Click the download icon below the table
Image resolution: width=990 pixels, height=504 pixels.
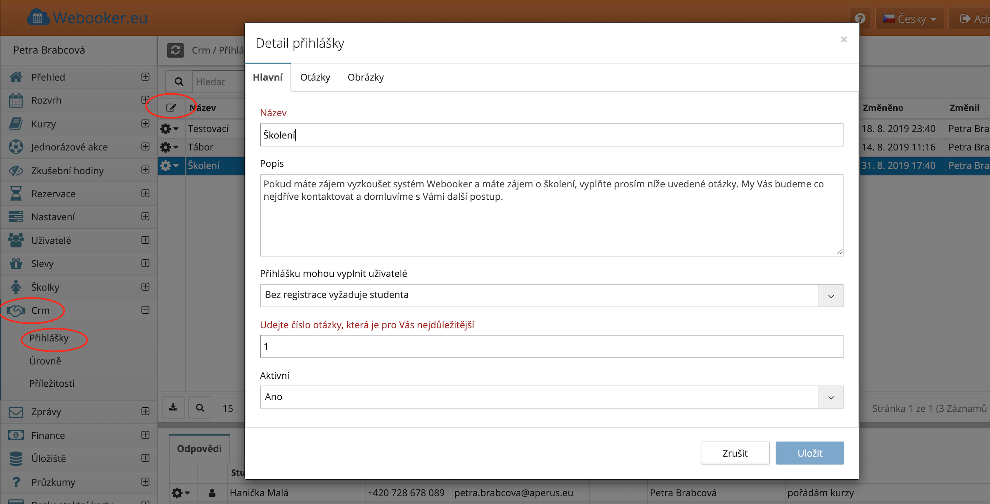[x=173, y=407]
